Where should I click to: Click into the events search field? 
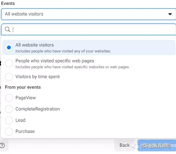(x=88, y=29)
